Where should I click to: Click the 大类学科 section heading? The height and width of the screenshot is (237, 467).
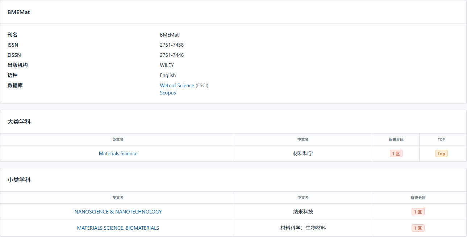coord(19,122)
